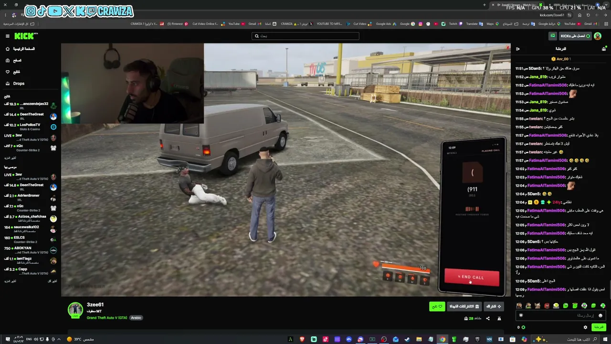611x344 pixels.
Task: Open the Translate bookmark in bookmarks bar
Action: (x=474, y=23)
